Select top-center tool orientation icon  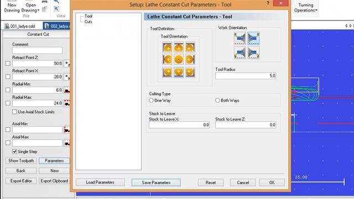pos(179,48)
